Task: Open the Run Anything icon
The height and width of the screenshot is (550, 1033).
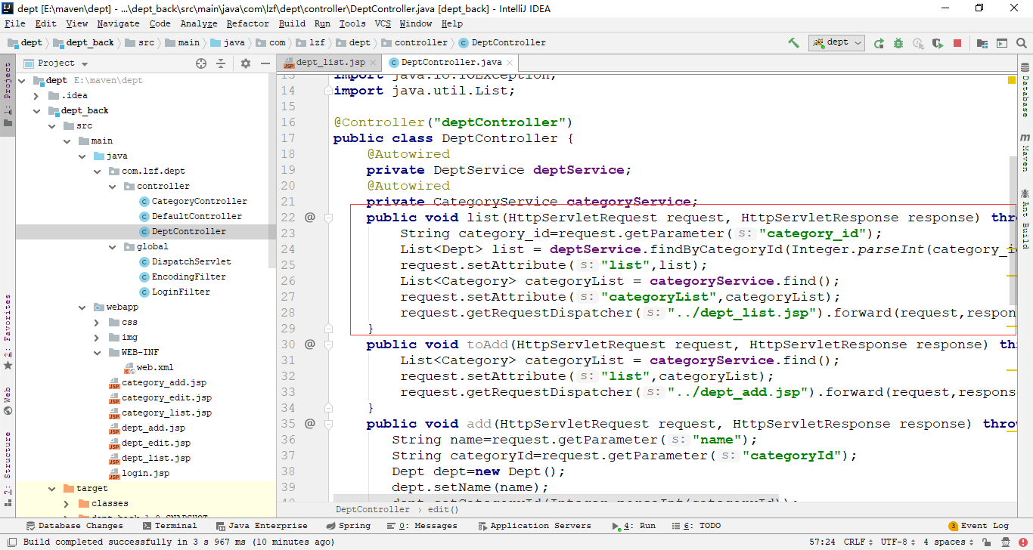Action: tap(1002, 43)
